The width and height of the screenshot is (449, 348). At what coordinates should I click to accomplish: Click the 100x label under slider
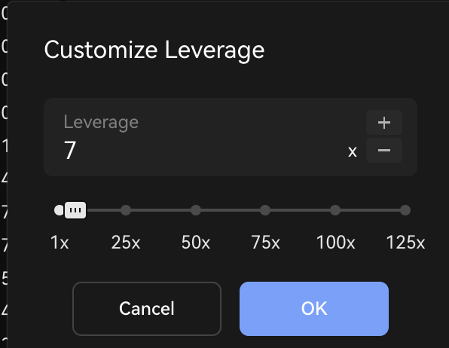[335, 243]
